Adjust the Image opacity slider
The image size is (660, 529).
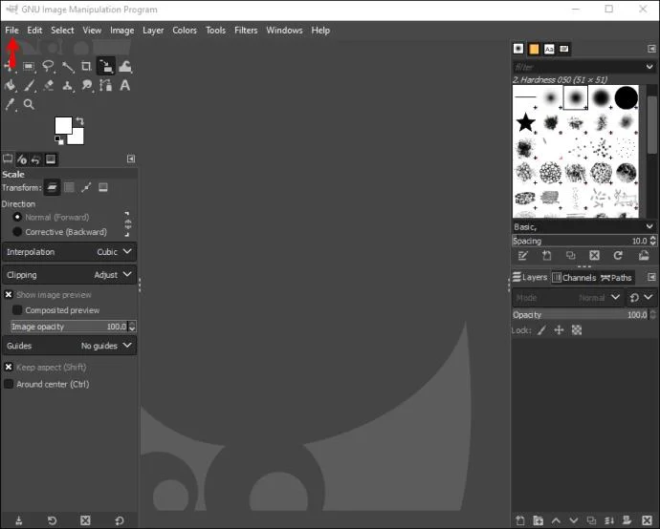click(x=70, y=327)
